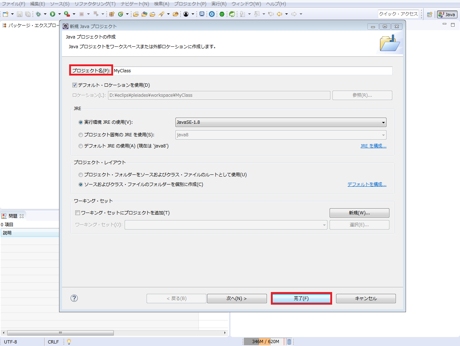Select デフォルト JRE の使用 radio button
460x346 pixels.
pyautogui.click(x=81, y=146)
